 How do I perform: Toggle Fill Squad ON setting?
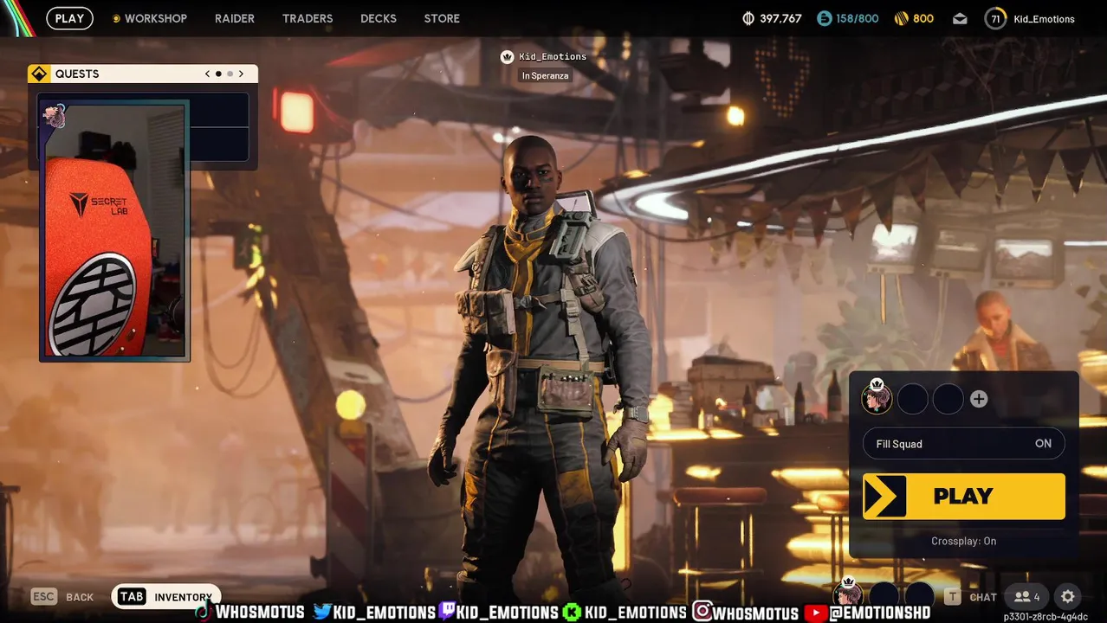click(x=964, y=444)
